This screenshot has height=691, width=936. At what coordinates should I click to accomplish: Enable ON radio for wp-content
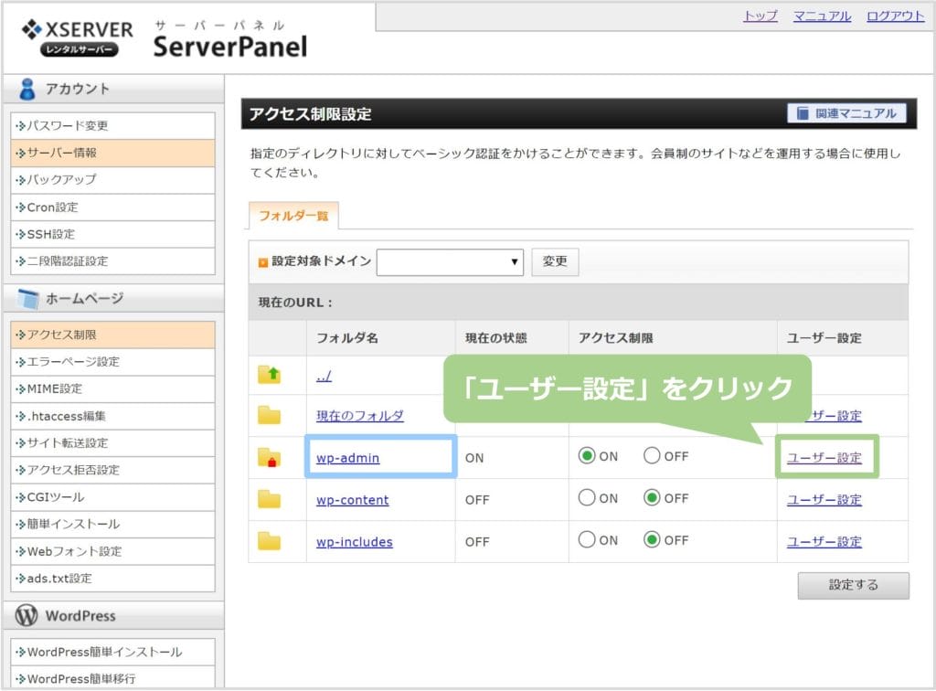[587, 499]
